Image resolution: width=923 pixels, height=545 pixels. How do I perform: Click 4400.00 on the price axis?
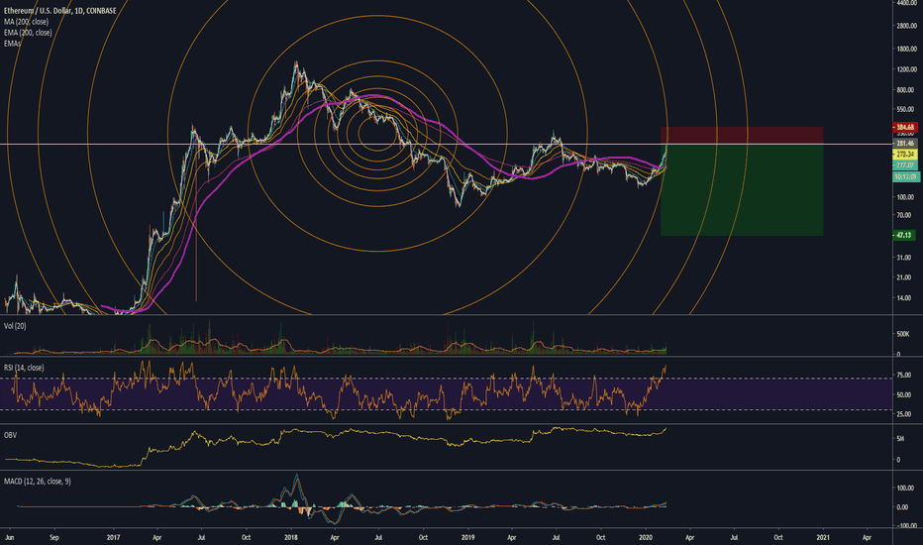click(906, 3)
